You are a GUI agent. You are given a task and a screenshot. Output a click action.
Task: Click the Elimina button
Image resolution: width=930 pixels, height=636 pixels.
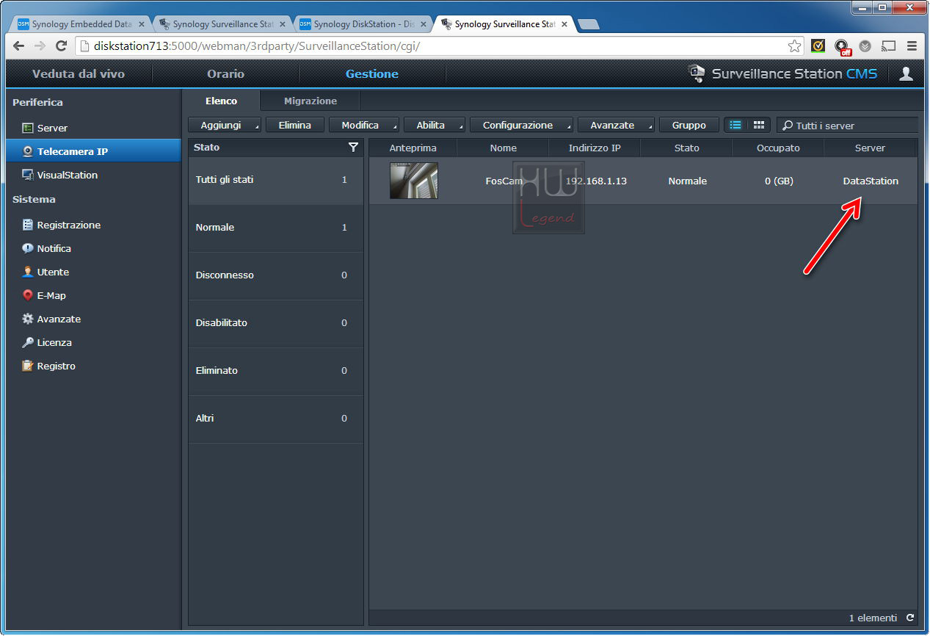click(x=295, y=125)
